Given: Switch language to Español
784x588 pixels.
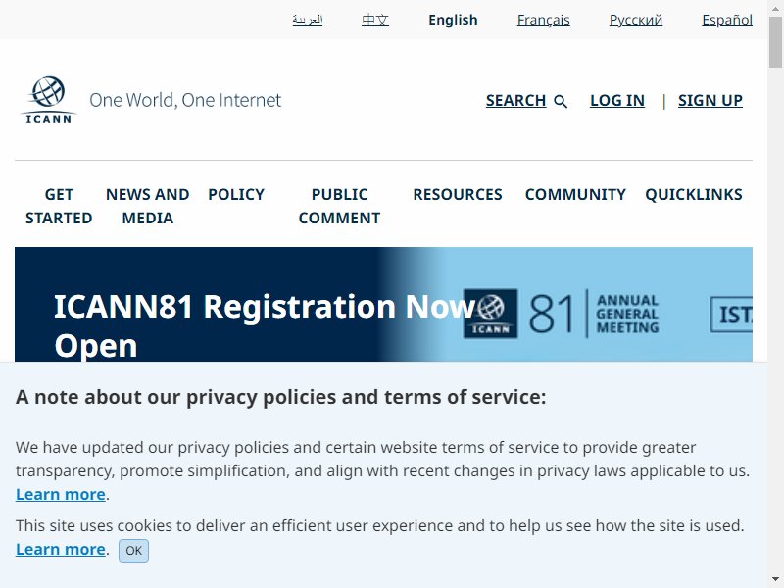Looking at the screenshot, I should 727,20.
